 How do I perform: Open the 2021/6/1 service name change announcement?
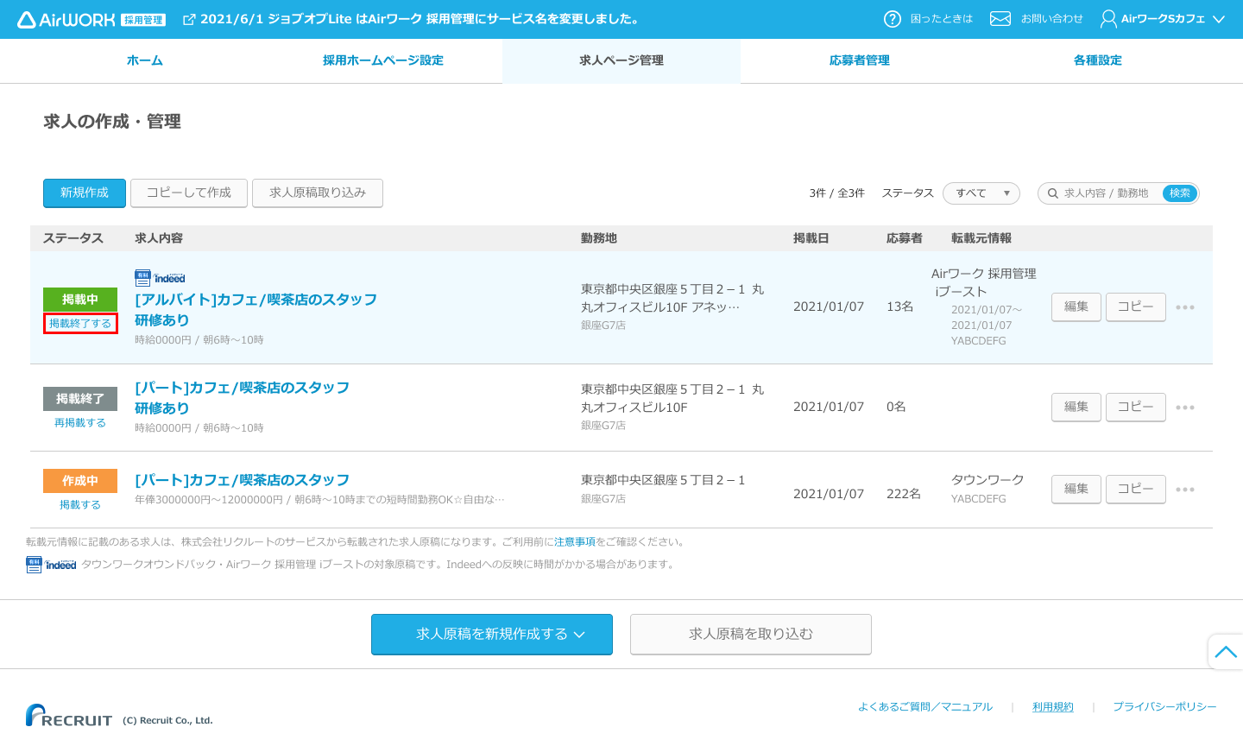pyautogui.click(x=420, y=19)
